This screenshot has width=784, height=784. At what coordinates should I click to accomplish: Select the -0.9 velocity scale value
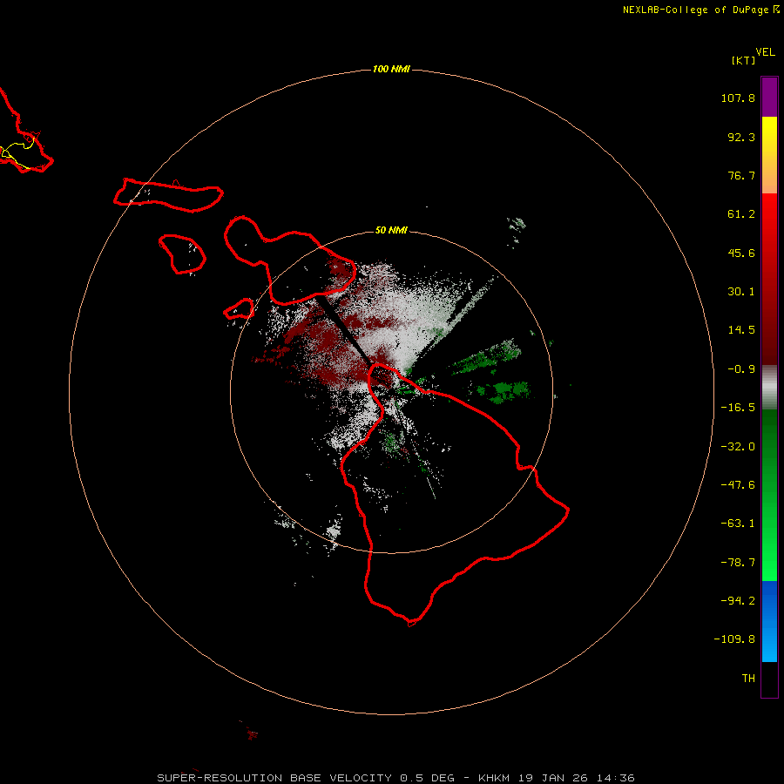coord(741,369)
